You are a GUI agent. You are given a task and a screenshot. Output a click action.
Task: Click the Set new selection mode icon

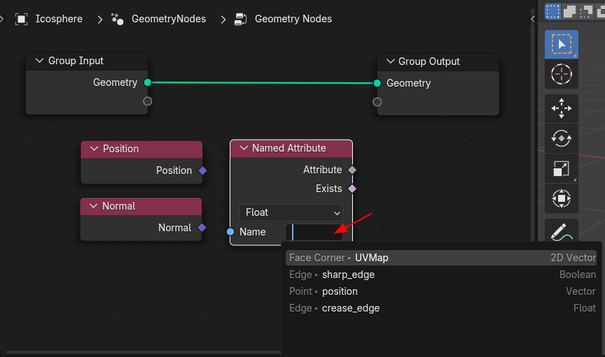coord(552,11)
